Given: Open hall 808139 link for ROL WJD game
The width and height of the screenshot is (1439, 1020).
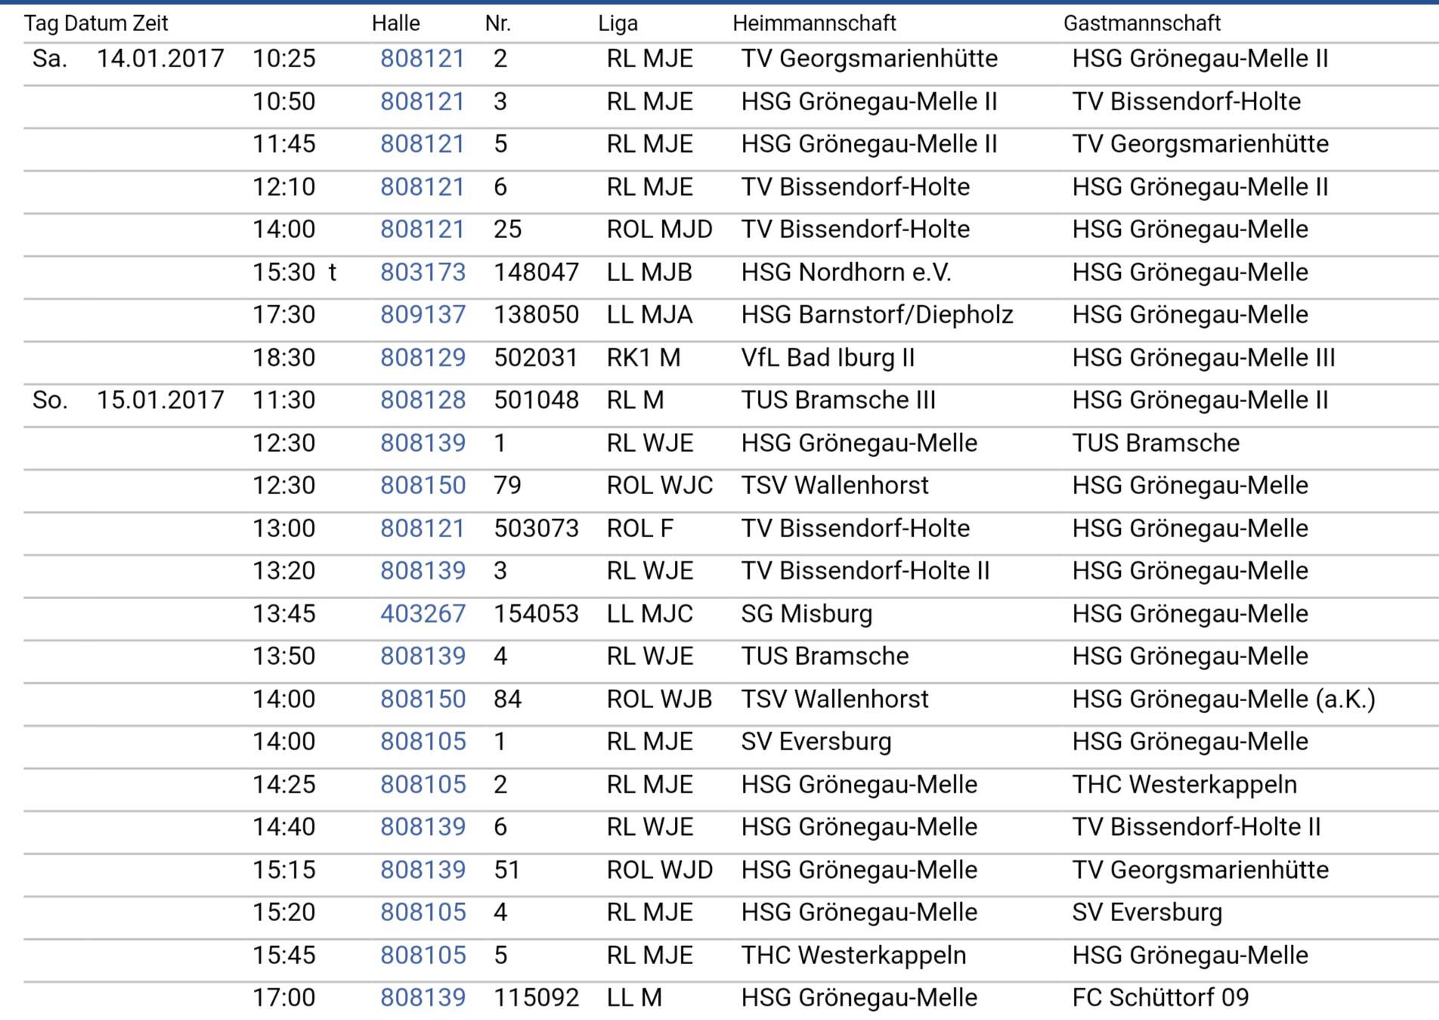Looking at the screenshot, I should 422,870.
